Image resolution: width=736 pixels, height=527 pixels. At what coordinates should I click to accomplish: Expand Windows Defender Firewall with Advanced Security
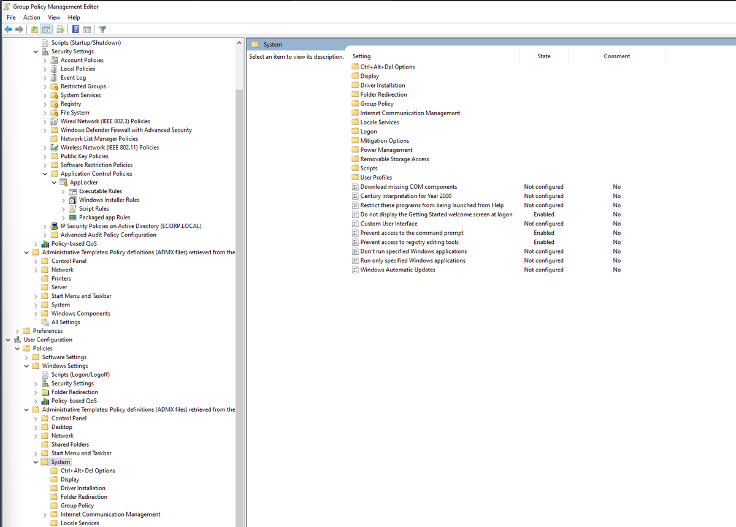pyautogui.click(x=45, y=130)
